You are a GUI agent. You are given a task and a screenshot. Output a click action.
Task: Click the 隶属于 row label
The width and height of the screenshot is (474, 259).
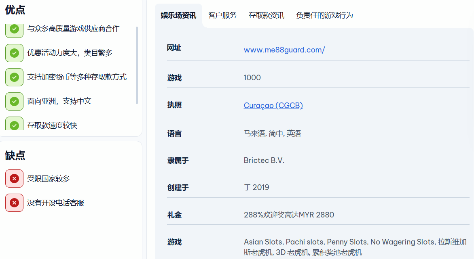[x=178, y=161]
